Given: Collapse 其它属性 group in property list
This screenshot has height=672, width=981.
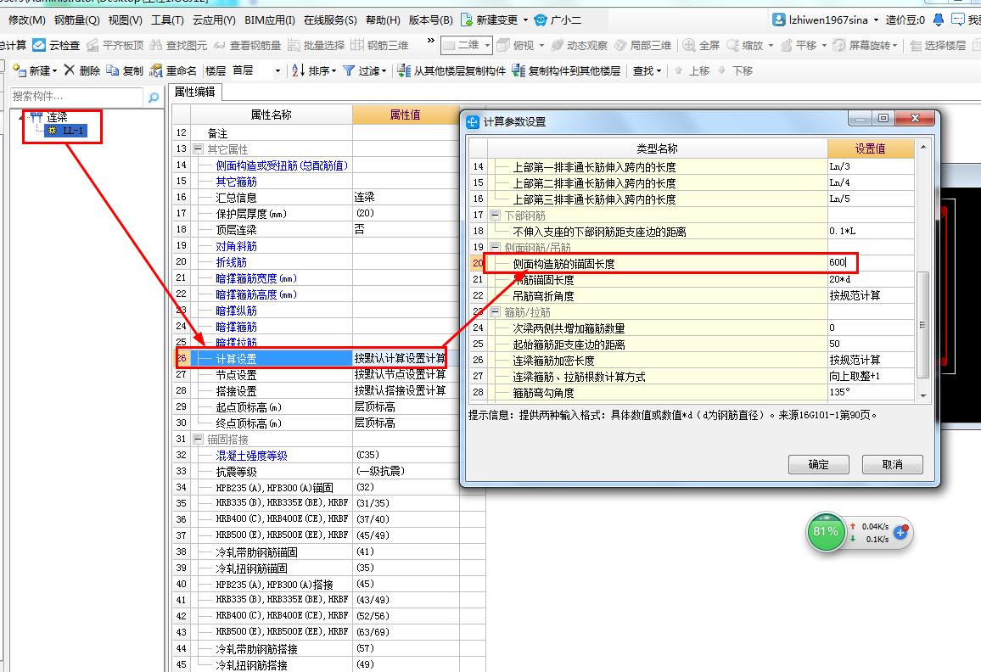Looking at the screenshot, I should [199, 149].
